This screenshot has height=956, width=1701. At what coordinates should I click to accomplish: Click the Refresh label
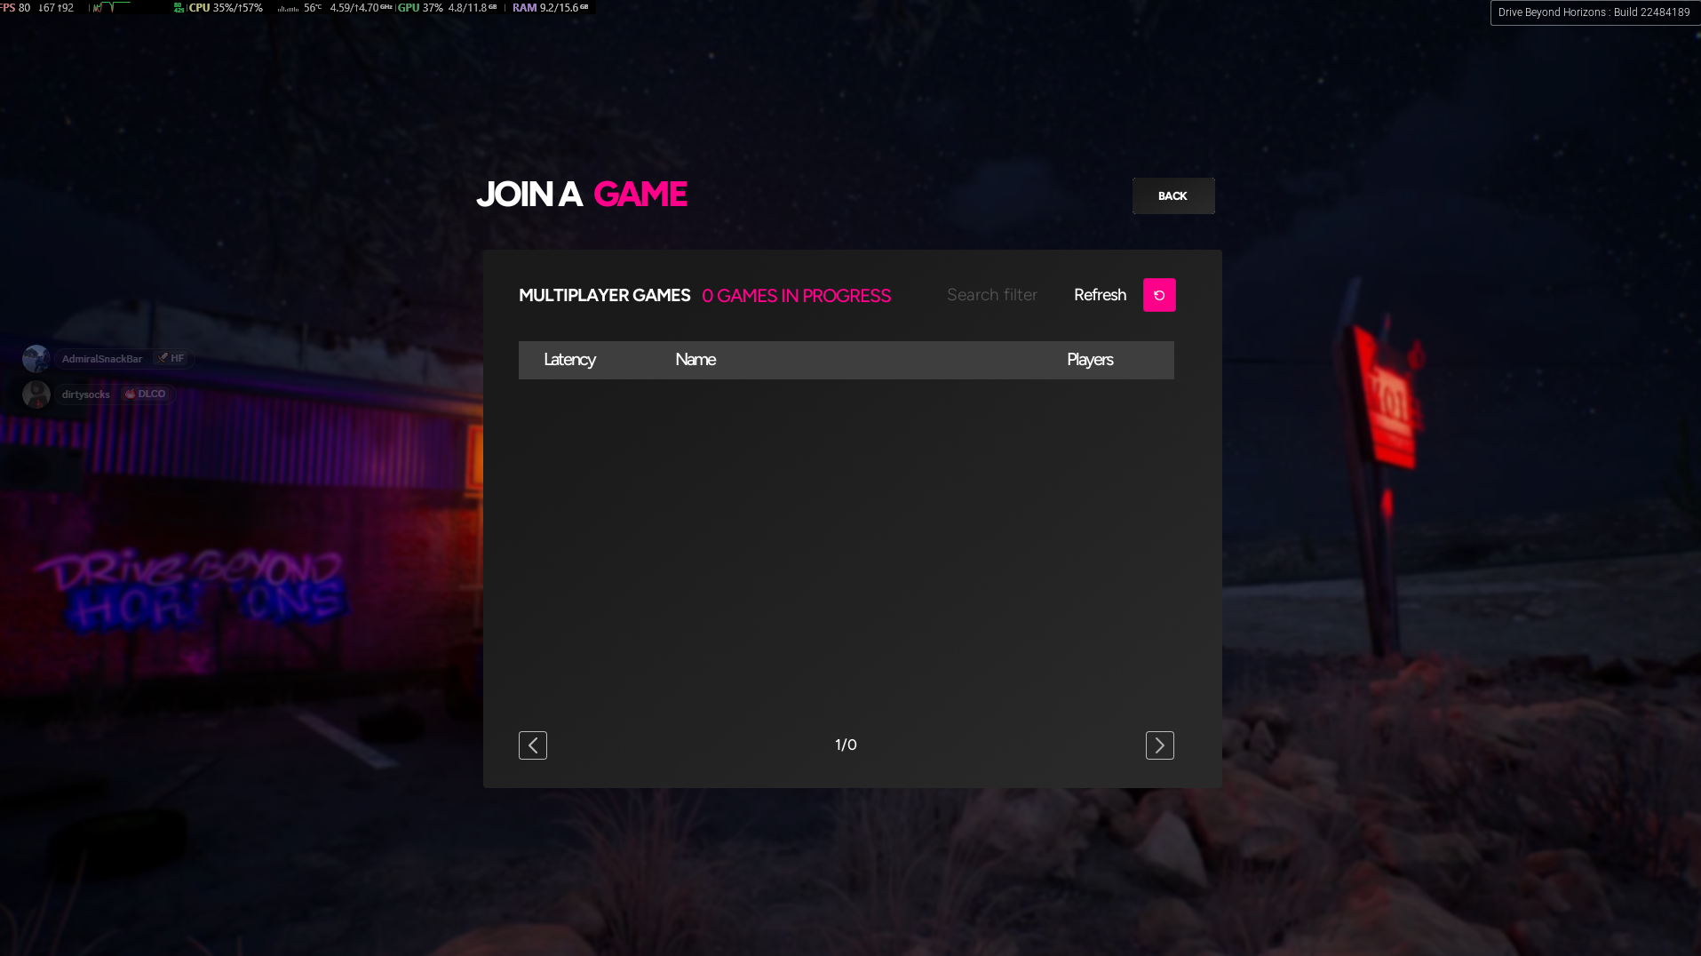click(x=1100, y=295)
